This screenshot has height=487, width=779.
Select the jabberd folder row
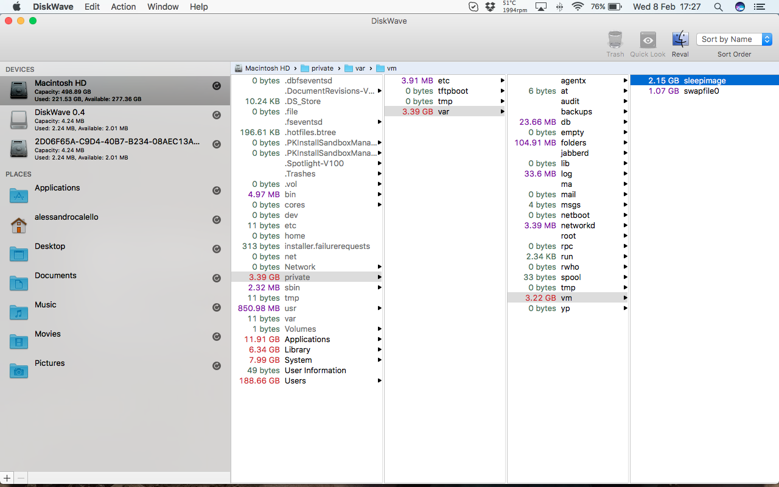click(x=568, y=153)
